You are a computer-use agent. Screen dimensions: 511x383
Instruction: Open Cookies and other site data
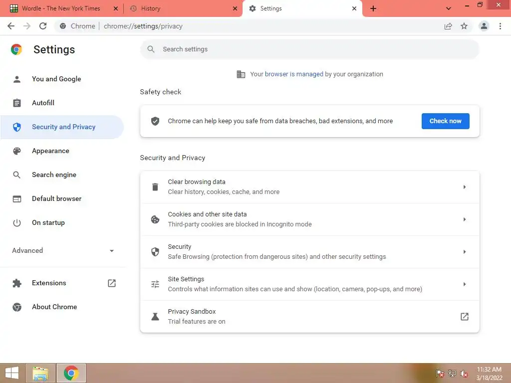coord(309,219)
